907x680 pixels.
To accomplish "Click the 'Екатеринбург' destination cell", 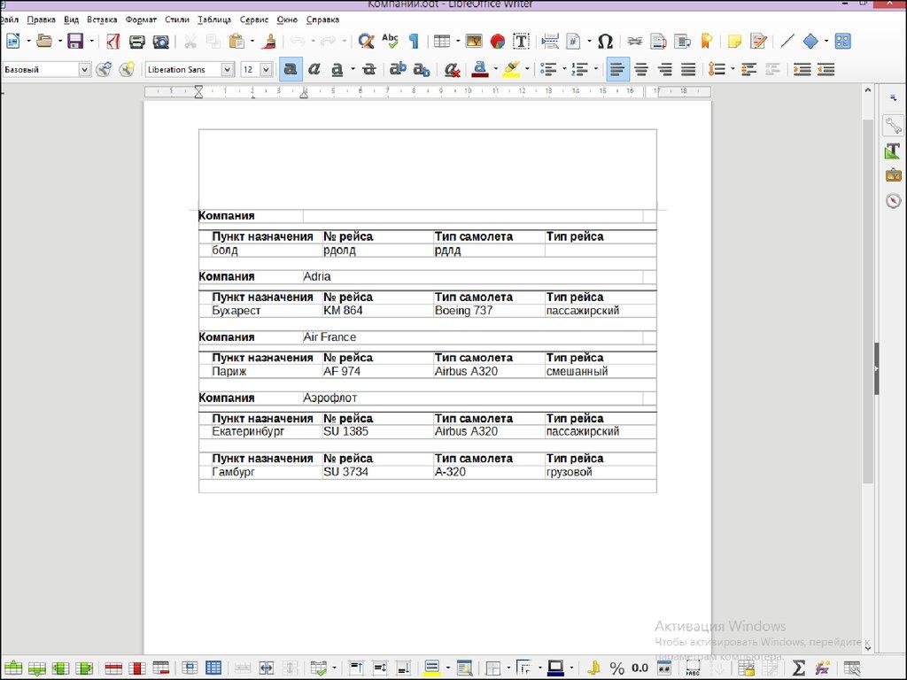I will click(x=248, y=432).
